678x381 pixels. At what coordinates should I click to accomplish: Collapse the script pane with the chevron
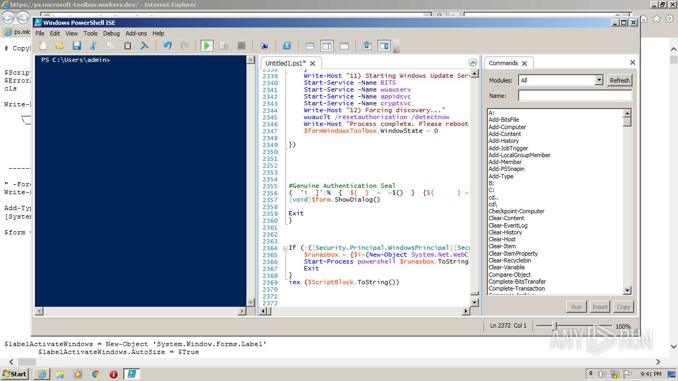[x=473, y=63]
